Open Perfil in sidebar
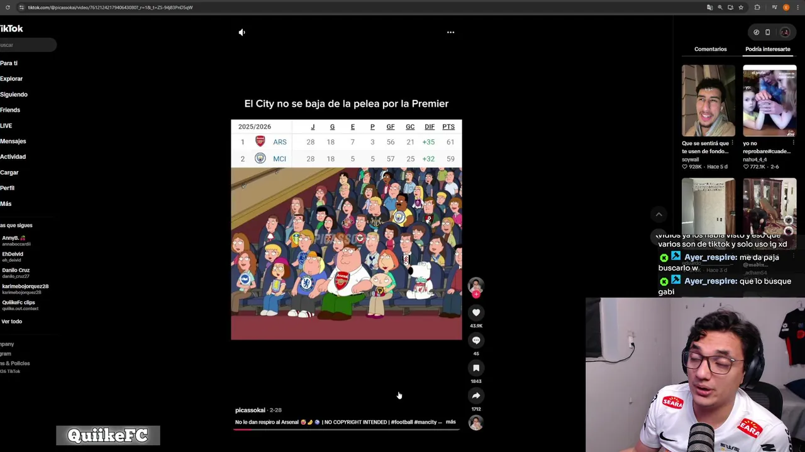This screenshot has height=452, width=805. pos(8,188)
